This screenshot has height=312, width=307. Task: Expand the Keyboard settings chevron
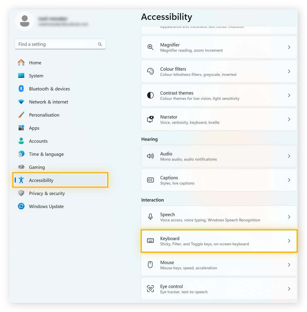289,241
